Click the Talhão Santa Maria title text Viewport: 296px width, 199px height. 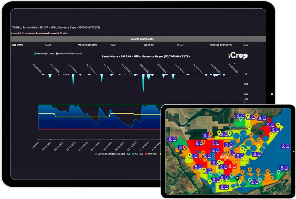coord(56,27)
